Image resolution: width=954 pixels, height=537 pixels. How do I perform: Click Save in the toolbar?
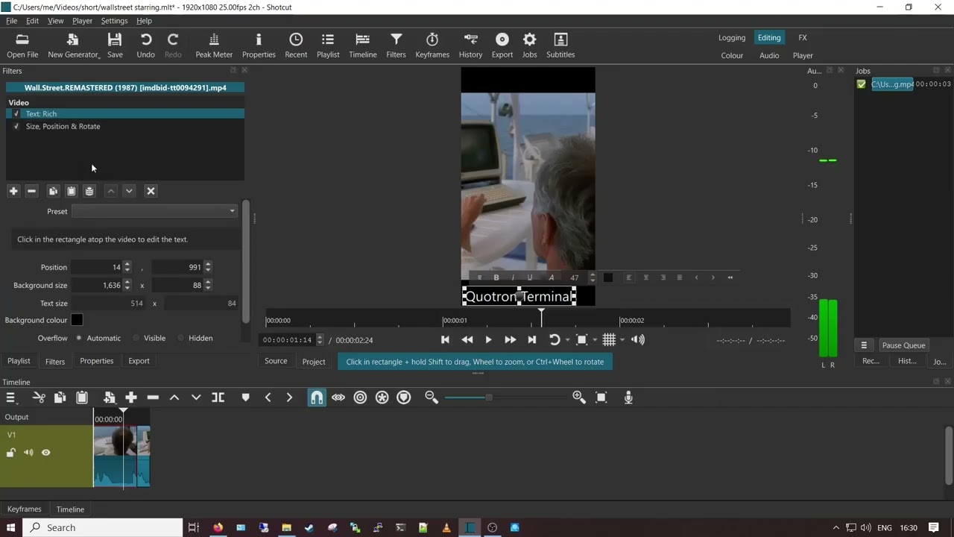coord(115,45)
